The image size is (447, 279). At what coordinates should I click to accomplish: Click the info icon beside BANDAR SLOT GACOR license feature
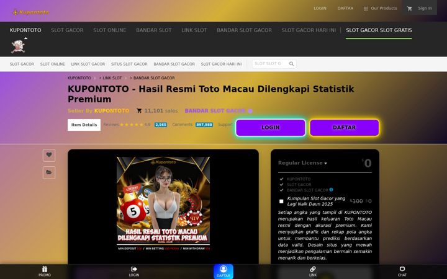point(331,190)
